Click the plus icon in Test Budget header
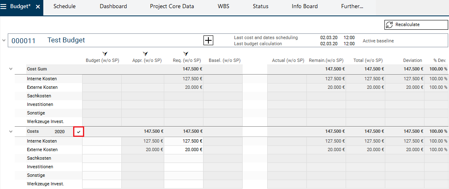 click(x=208, y=40)
